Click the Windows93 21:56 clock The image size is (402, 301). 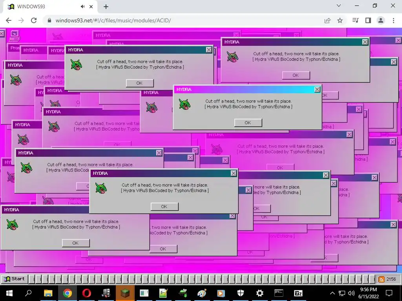391,279
